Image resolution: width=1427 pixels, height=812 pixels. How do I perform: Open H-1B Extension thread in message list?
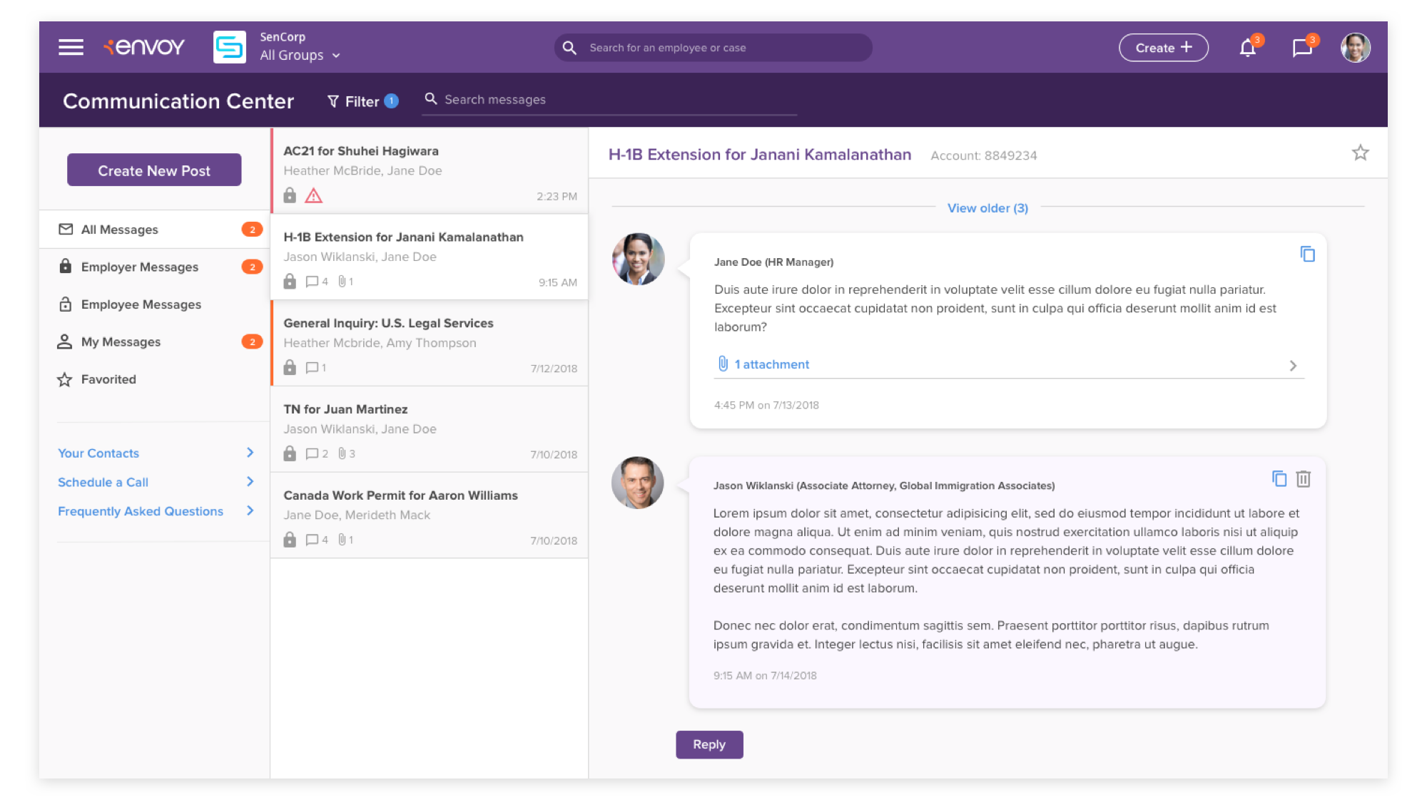pyautogui.click(x=430, y=257)
